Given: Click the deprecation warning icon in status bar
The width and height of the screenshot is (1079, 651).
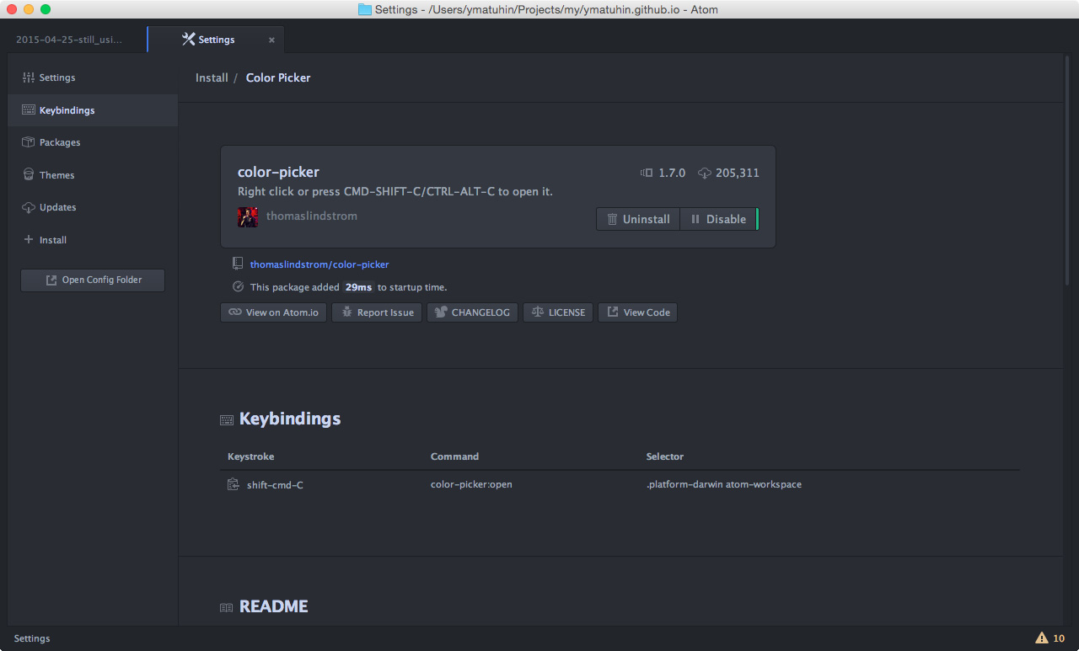Looking at the screenshot, I should (x=1042, y=638).
